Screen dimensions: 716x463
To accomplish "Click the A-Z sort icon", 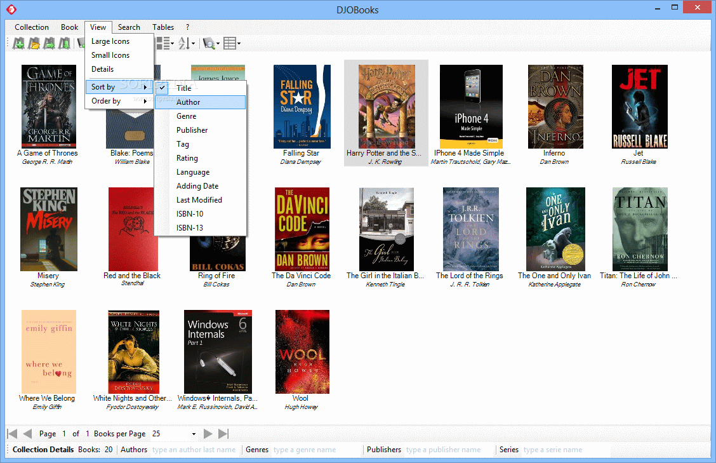I will (x=183, y=43).
